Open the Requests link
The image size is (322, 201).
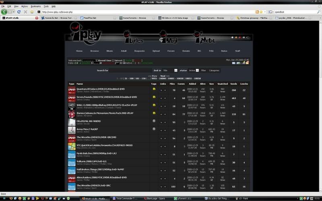click(139, 51)
